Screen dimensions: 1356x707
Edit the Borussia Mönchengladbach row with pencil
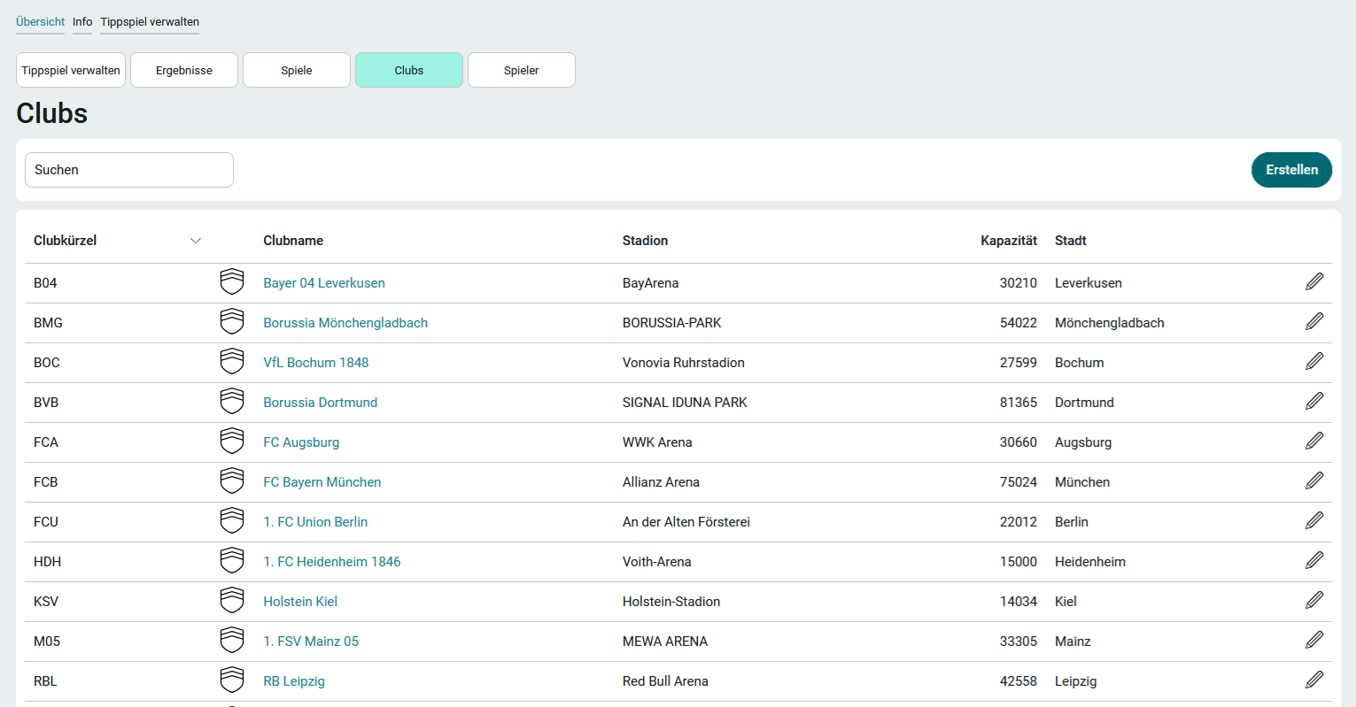pyautogui.click(x=1314, y=321)
